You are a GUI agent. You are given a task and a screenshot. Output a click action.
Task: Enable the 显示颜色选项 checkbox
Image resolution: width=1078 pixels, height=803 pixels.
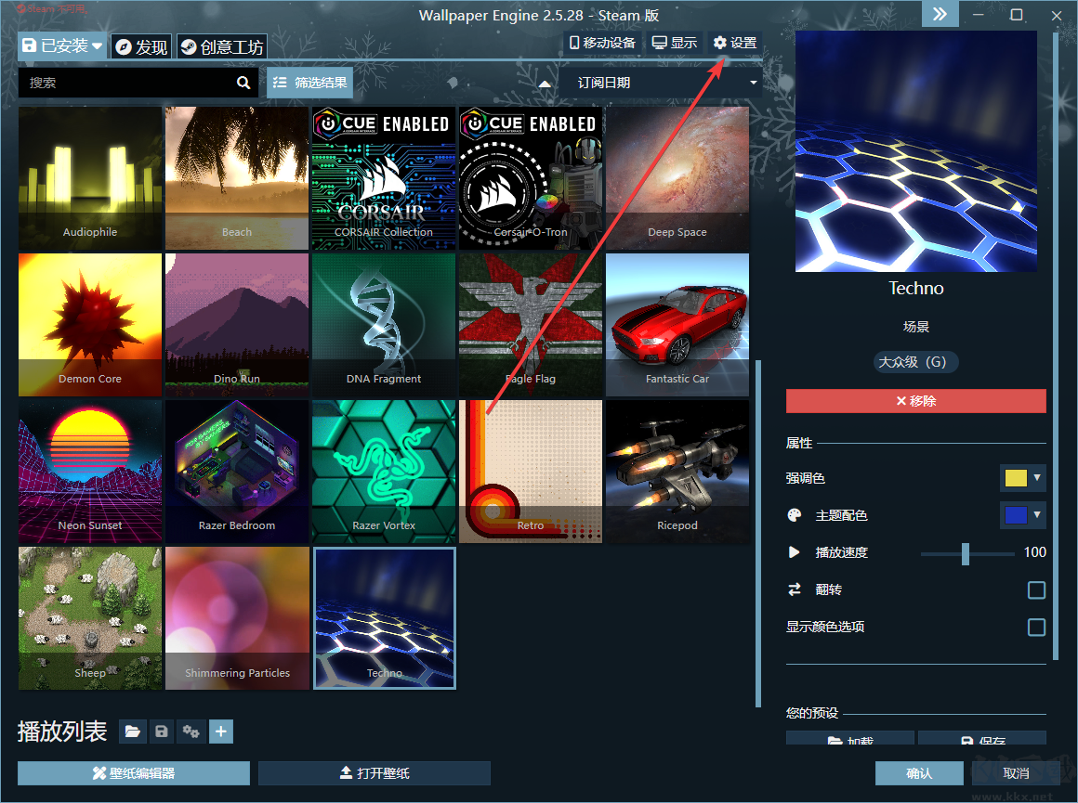[x=1036, y=628]
